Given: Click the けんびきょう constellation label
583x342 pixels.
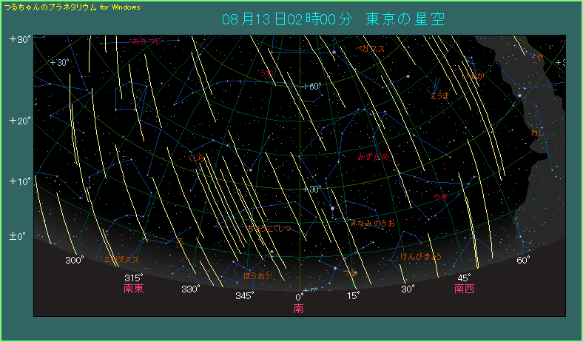Looking at the screenshot, I should (x=421, y=256).
